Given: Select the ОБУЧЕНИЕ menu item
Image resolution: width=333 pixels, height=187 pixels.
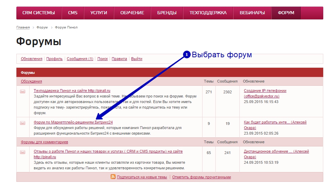Looking at the screenshot, I should pos(132,13).
